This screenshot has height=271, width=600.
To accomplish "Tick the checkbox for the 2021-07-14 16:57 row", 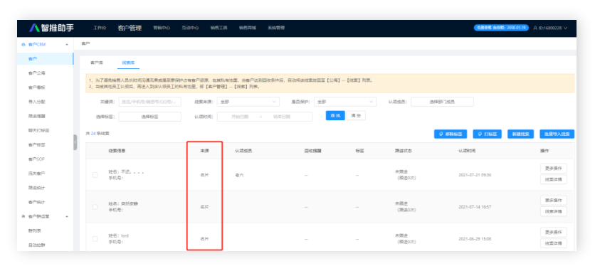I will [x=95, y=207].
